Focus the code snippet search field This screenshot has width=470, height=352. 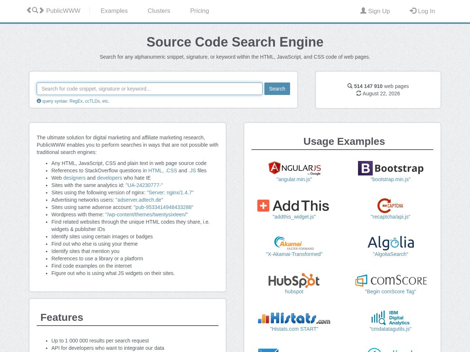click(149, 89)
